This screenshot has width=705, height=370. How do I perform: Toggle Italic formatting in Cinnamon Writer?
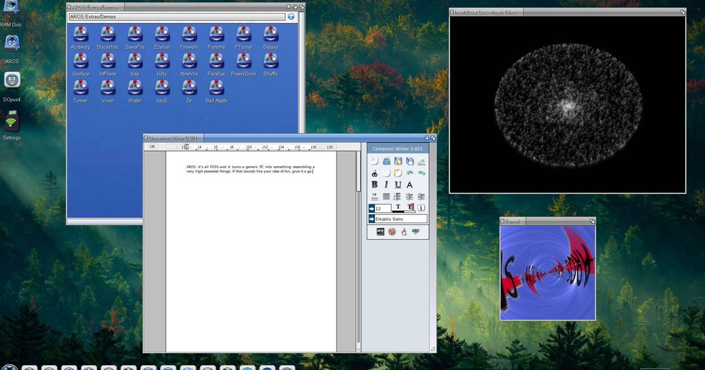click(386, 185)
